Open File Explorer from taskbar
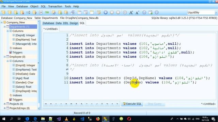The image size is (218, 122). [x=43, y=119]
